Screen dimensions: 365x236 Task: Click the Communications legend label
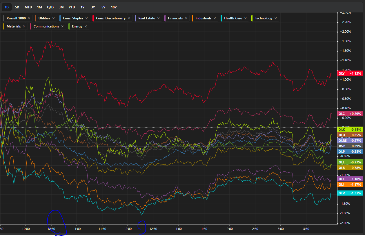[x=46, y=26]
